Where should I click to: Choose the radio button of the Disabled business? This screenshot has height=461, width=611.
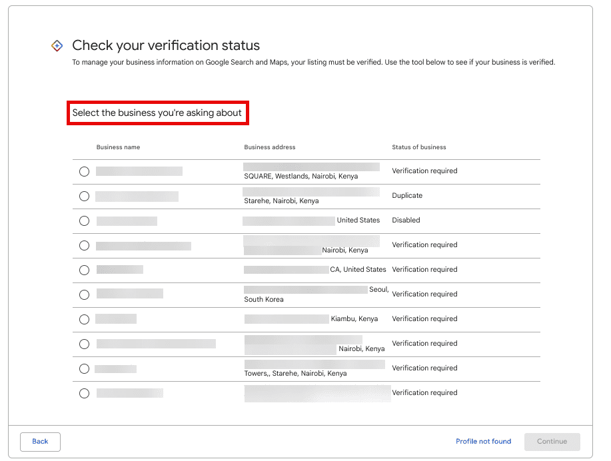pyautogui.click(x=84, y=221)
